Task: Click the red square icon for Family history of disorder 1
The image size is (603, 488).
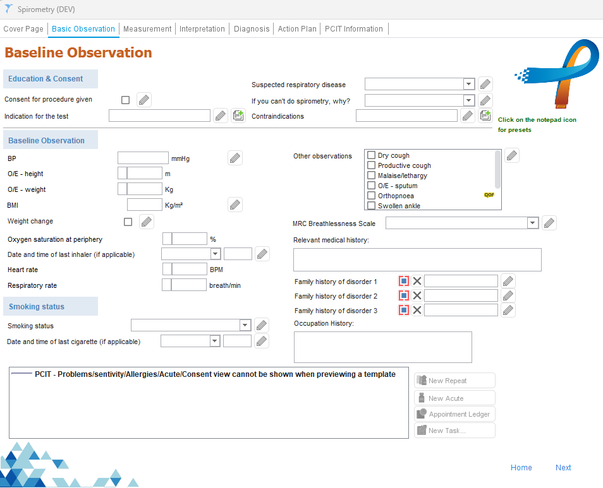Action: (404, 281)
